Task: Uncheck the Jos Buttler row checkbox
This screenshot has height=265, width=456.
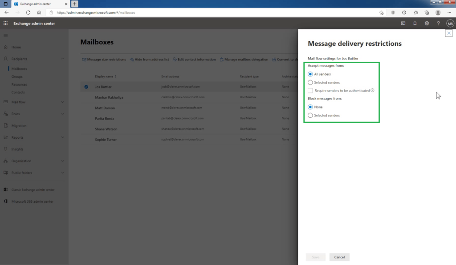Action: [86, 87]
